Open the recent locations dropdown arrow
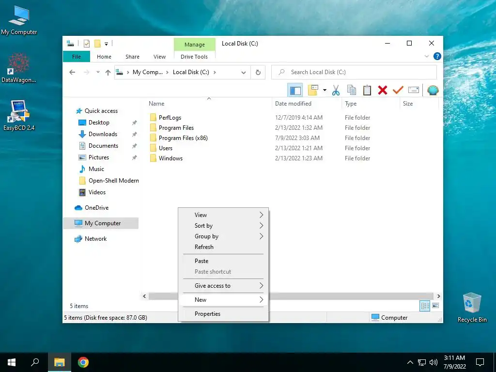This screenshot has height=372, width=496. click(98, 72)
